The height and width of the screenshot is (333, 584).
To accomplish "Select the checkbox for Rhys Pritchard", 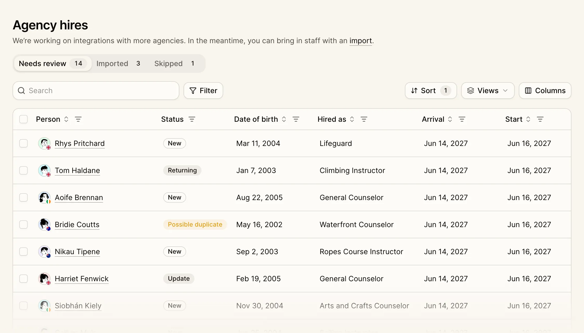I will (23, 143).
